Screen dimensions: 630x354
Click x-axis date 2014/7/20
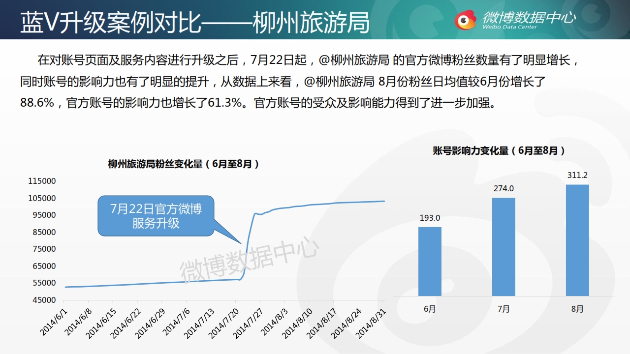[223, 324]
